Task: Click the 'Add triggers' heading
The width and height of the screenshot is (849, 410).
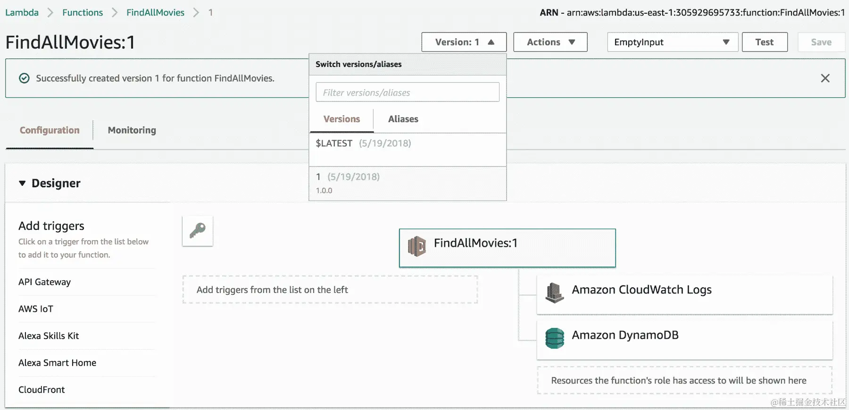Action: 51,226
